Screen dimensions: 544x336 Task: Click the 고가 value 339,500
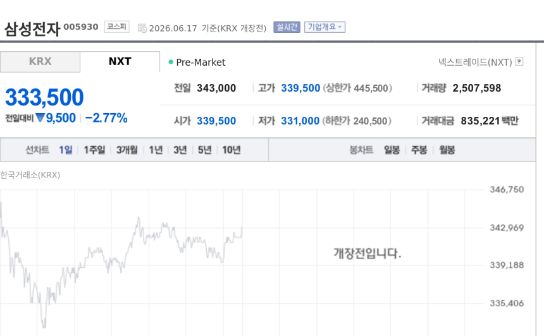click(300, 88)
